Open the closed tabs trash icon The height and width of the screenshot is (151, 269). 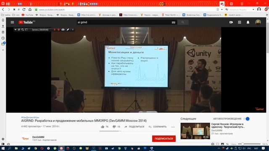pos(242,4)
